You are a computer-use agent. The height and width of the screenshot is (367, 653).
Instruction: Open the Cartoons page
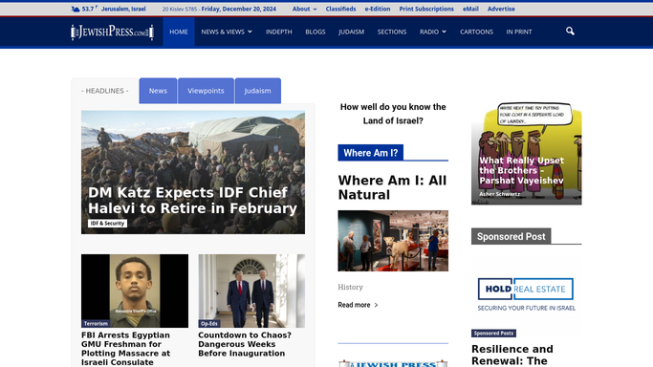tap(476, 32)
